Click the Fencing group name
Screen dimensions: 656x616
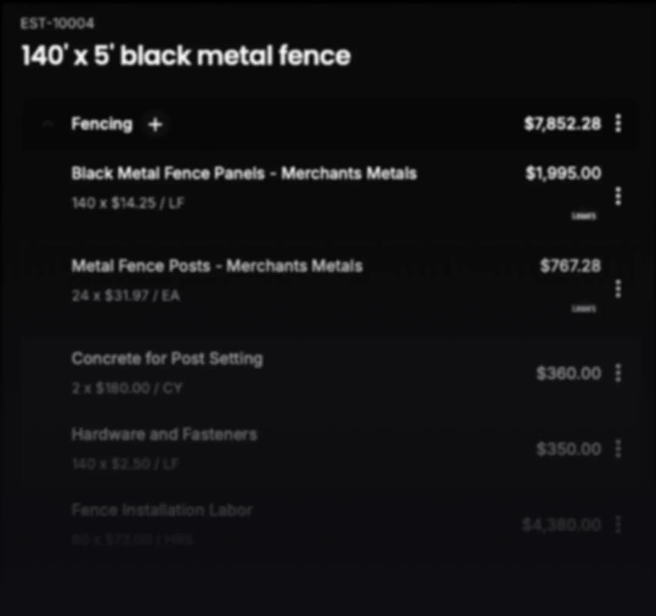click(101, 124)
